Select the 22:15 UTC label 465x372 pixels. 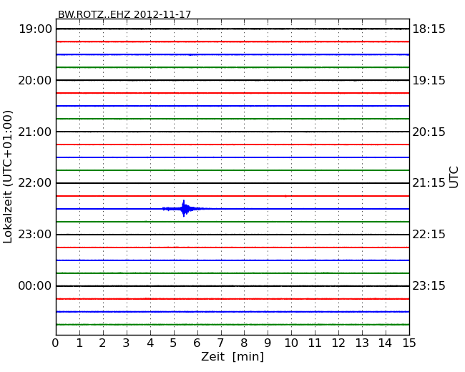tap(429, 235)
